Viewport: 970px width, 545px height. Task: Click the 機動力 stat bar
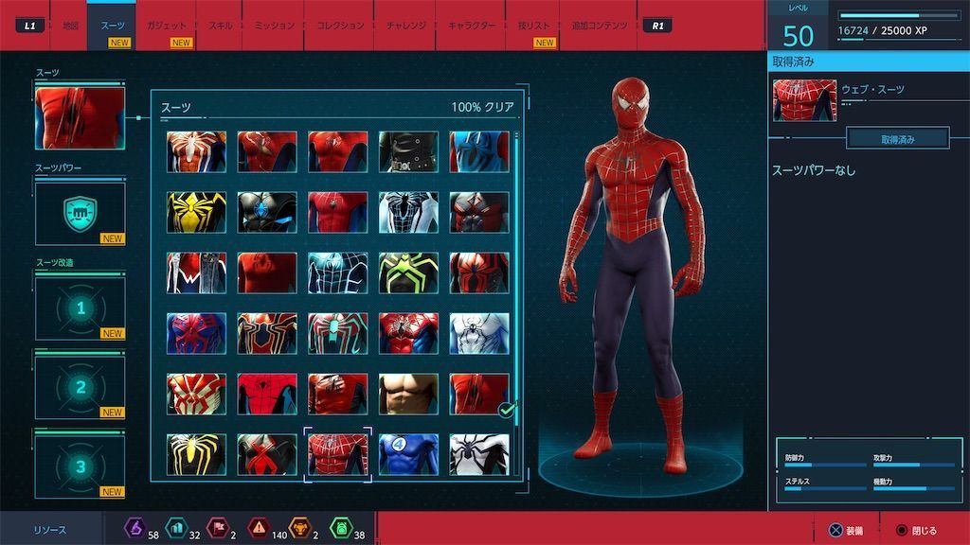pyautogui.click(x=914, y=488)
